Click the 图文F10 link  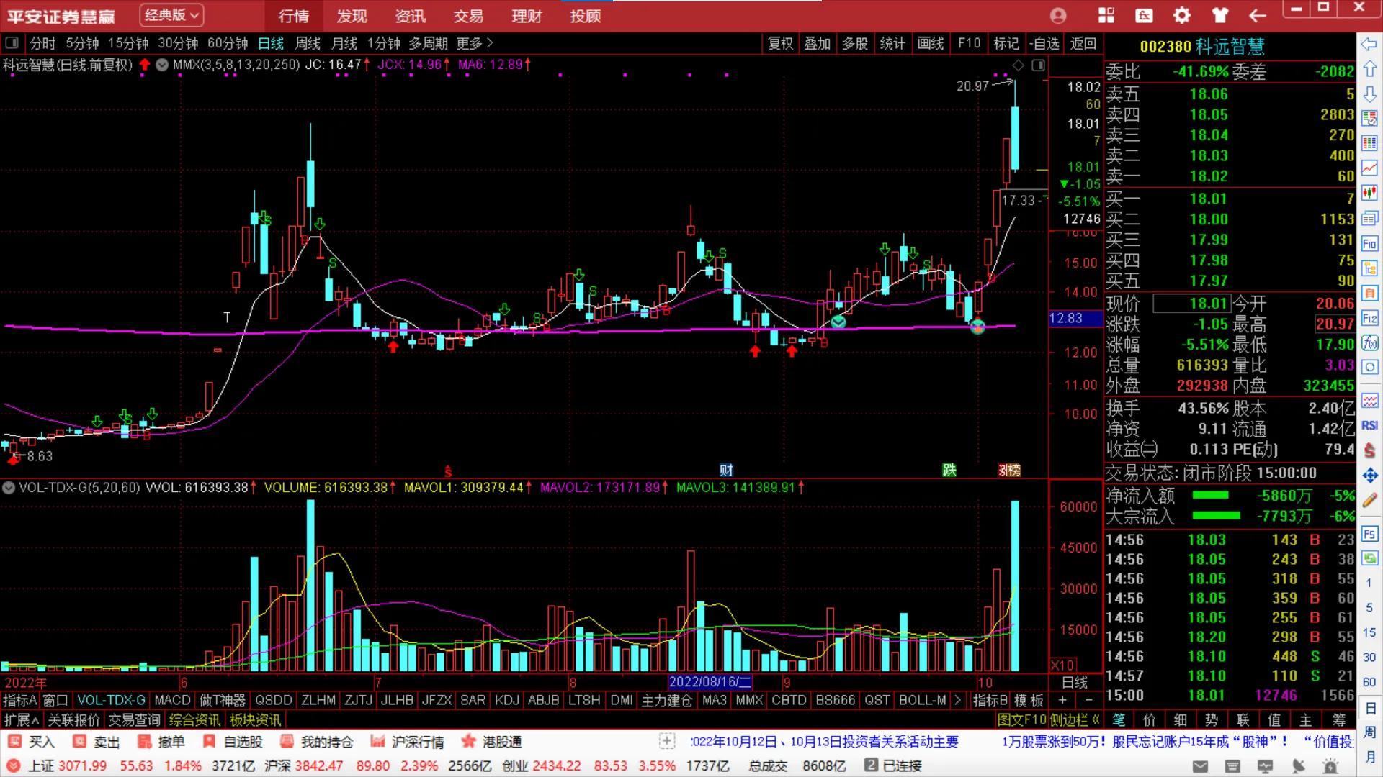(1021, 719)
